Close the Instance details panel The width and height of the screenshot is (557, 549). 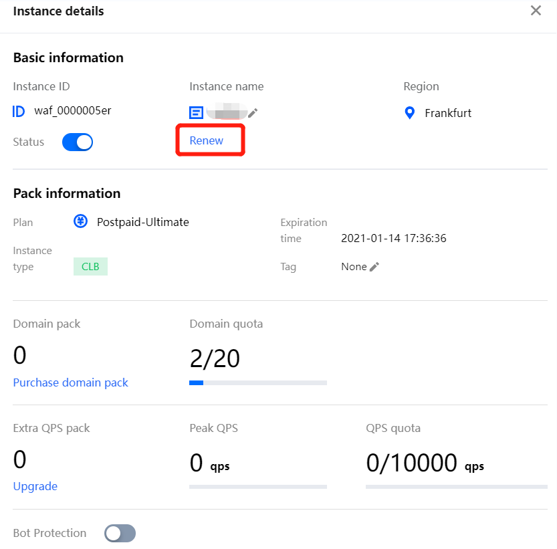536,11
